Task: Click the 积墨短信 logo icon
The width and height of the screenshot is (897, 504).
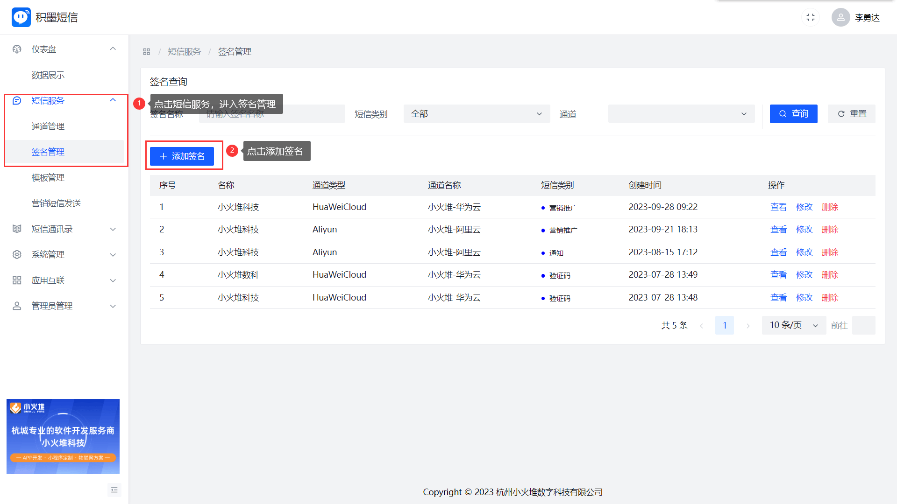Action: (21, 17)
